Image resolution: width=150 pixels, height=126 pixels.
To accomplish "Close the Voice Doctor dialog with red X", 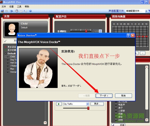I will [133, 35].
